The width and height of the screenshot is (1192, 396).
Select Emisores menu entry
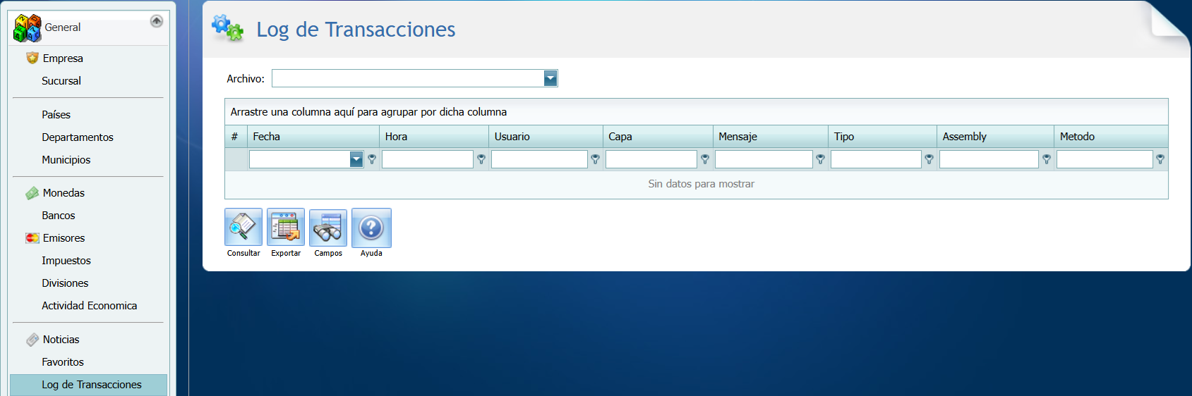(x=64, y=238)
